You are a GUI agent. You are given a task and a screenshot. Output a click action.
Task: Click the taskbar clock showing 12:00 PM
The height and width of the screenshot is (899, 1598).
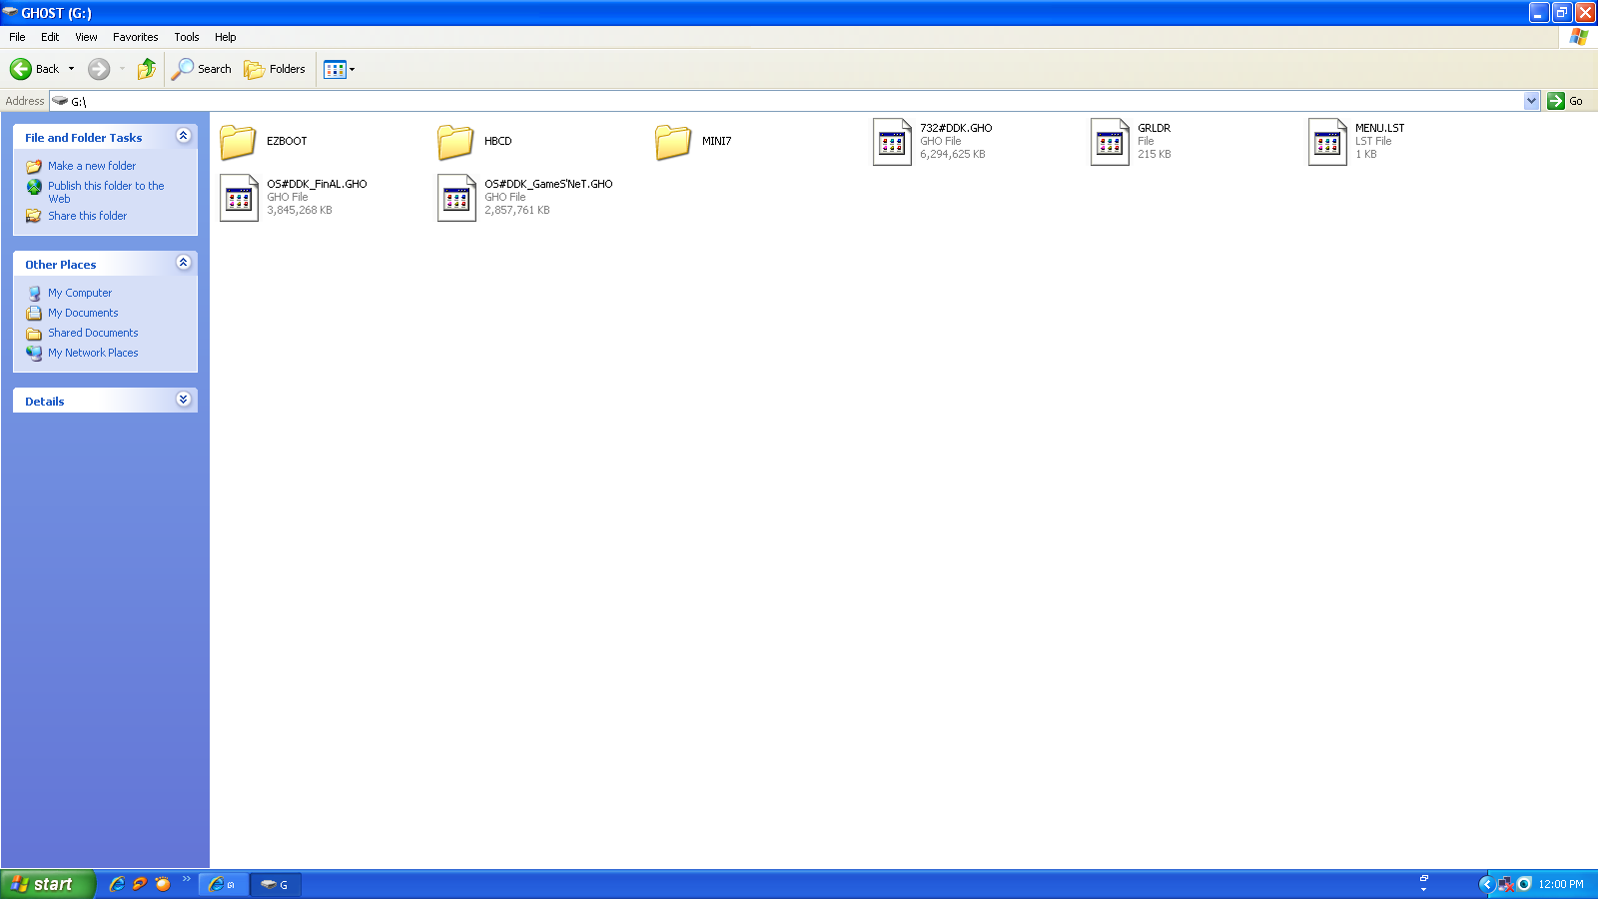[1561, 884]
